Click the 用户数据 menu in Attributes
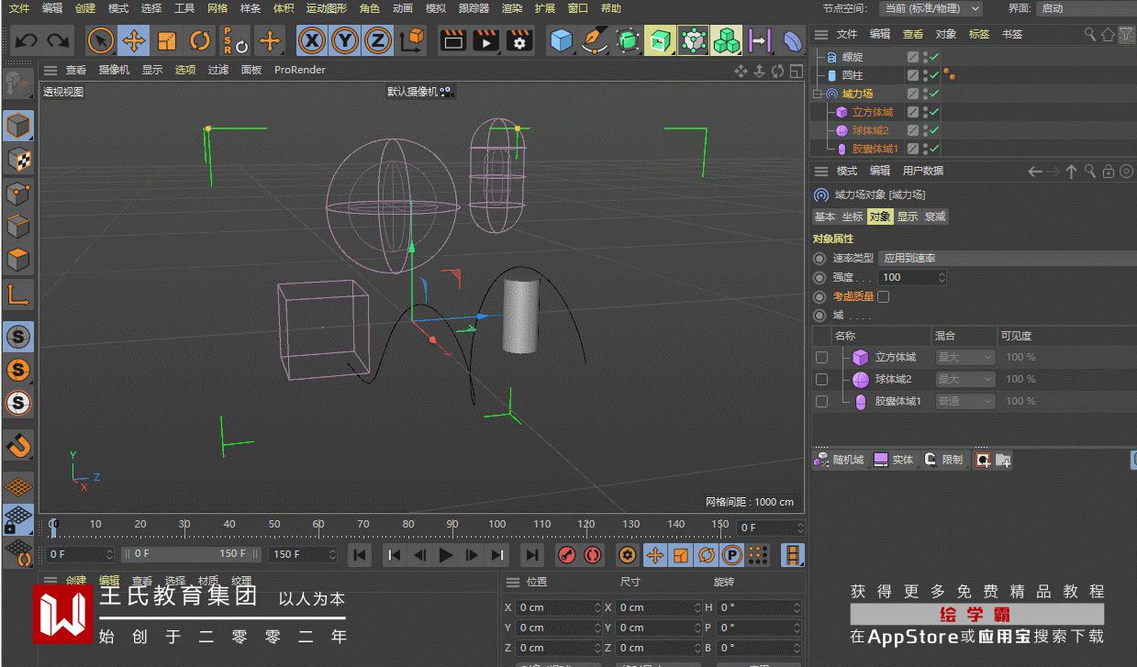The image size is (1137, 667). point(923,171)
